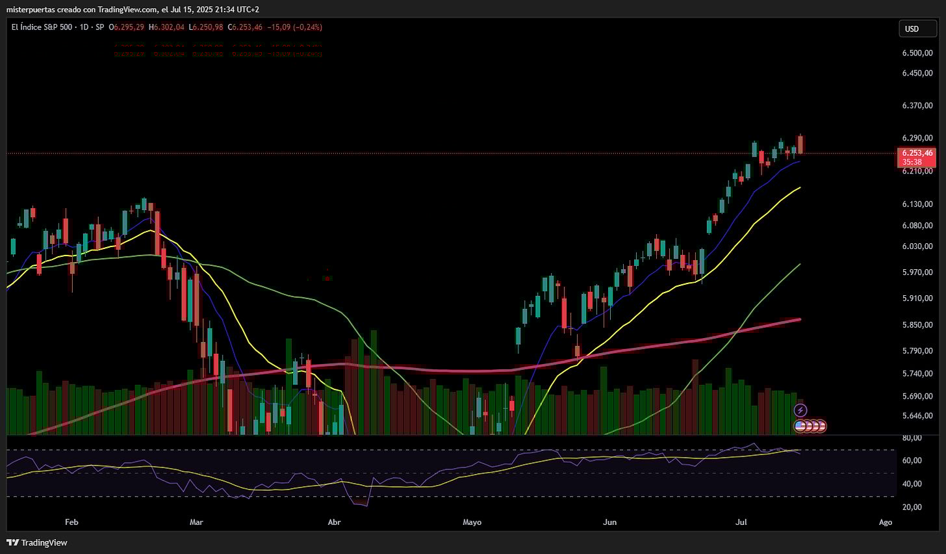Click the header text 'misterpuertas creado con TradingView.com'
The width and height of the screenshot is (946, 554).
click(83, 9)
